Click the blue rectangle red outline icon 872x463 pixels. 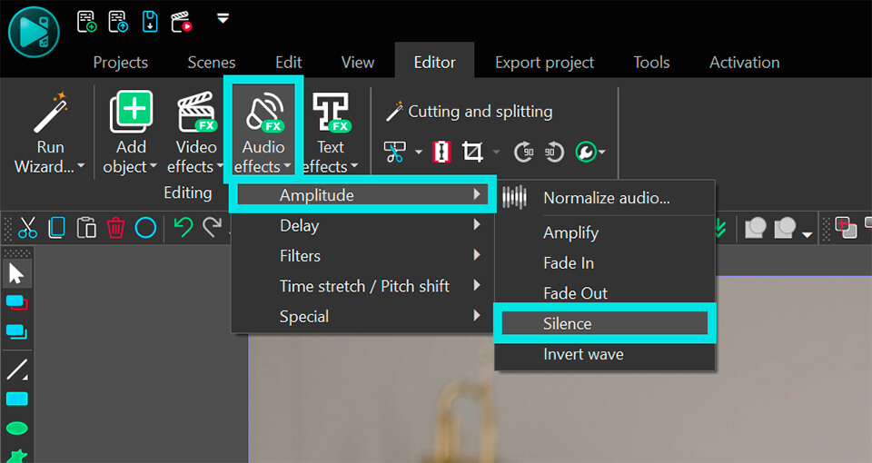point(16,303)
